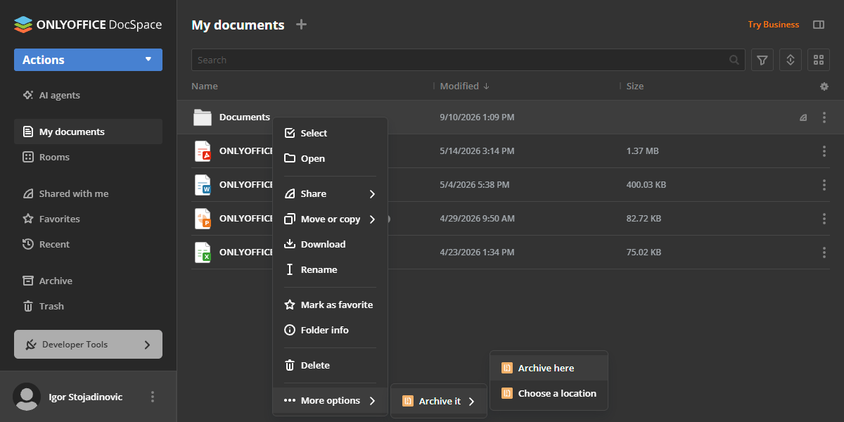844x422 pixels.
Task: Expand the Archive it submenu
Action: pos(439,401)
